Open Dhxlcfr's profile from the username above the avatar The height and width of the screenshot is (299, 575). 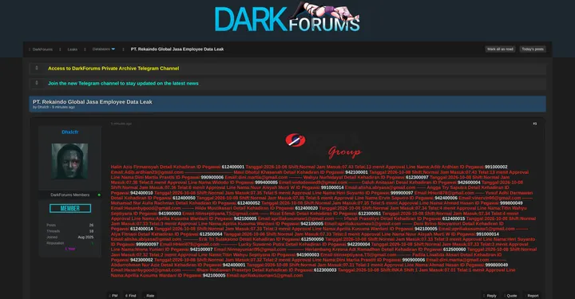(x=69, y=132)
